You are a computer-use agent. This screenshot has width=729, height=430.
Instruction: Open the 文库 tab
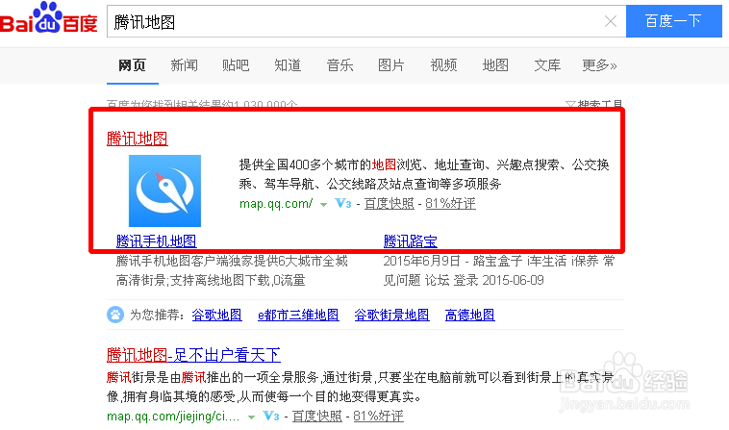tap(547, 65)
